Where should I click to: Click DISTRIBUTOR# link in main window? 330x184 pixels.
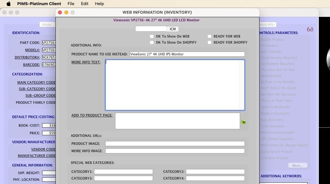click(x=27, y=57)
